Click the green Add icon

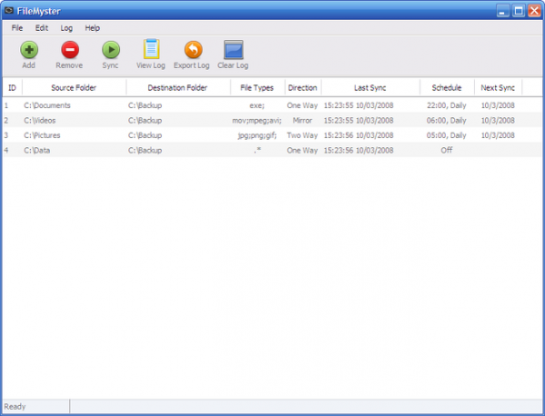pyautogui.click(x=29, y=50)
